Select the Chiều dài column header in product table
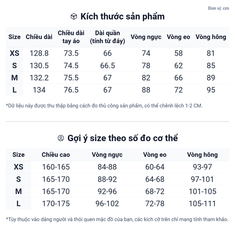 (39, 37)
